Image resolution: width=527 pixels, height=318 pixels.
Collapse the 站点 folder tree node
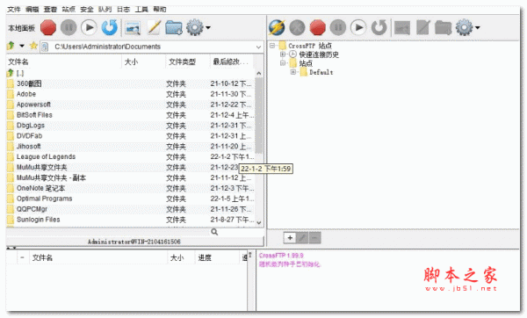283,63
